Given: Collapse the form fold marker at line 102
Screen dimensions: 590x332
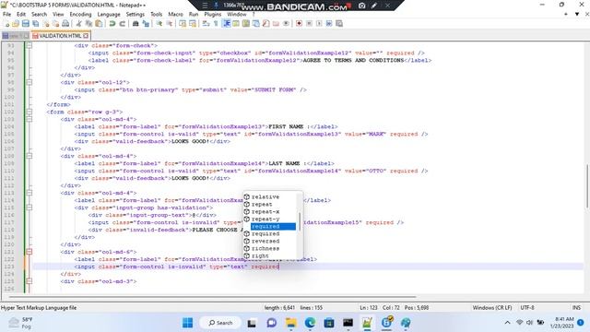Looking at the screenshot, I should coord(29,112).
